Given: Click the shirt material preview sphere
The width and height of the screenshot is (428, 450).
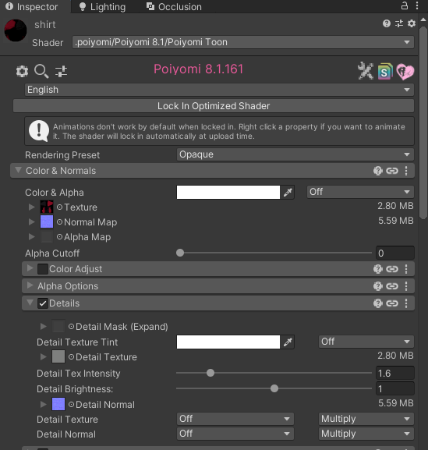Looking at the screenshot, I should tap(16, 30).
